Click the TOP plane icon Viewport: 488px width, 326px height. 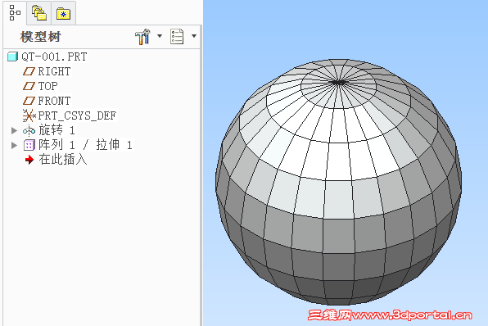[x=29, y=86]
